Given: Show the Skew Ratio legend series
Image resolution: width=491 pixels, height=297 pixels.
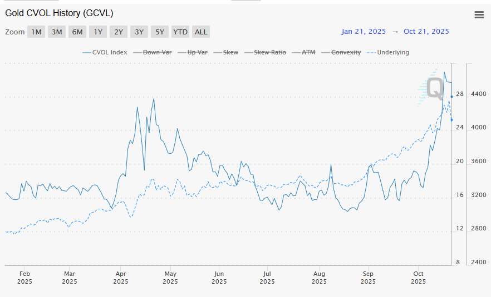Looking at the screenshot, I should tap(265, 53).
